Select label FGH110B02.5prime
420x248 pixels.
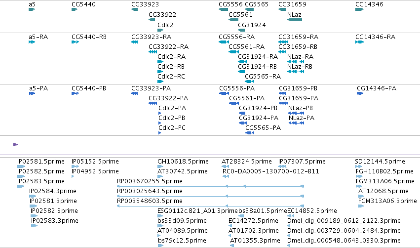(384, 171)
